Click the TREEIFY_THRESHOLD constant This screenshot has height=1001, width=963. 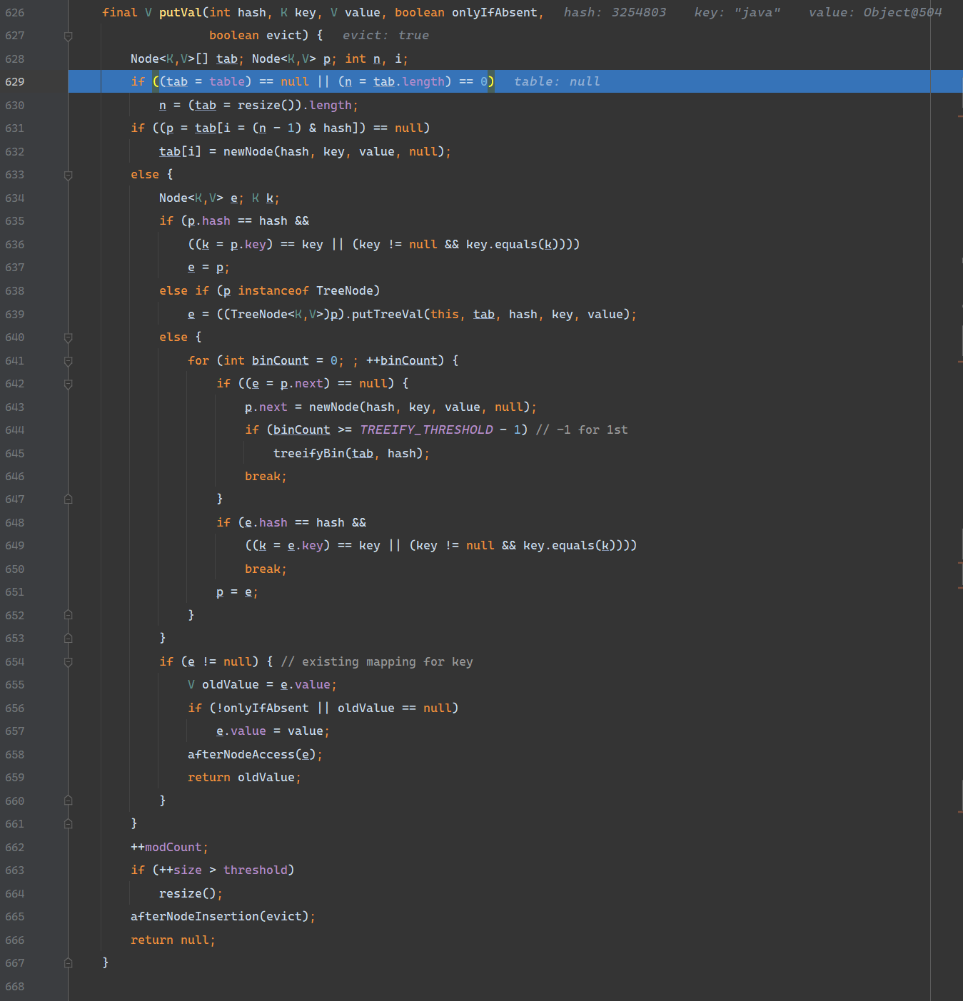[x=426, y=430]
